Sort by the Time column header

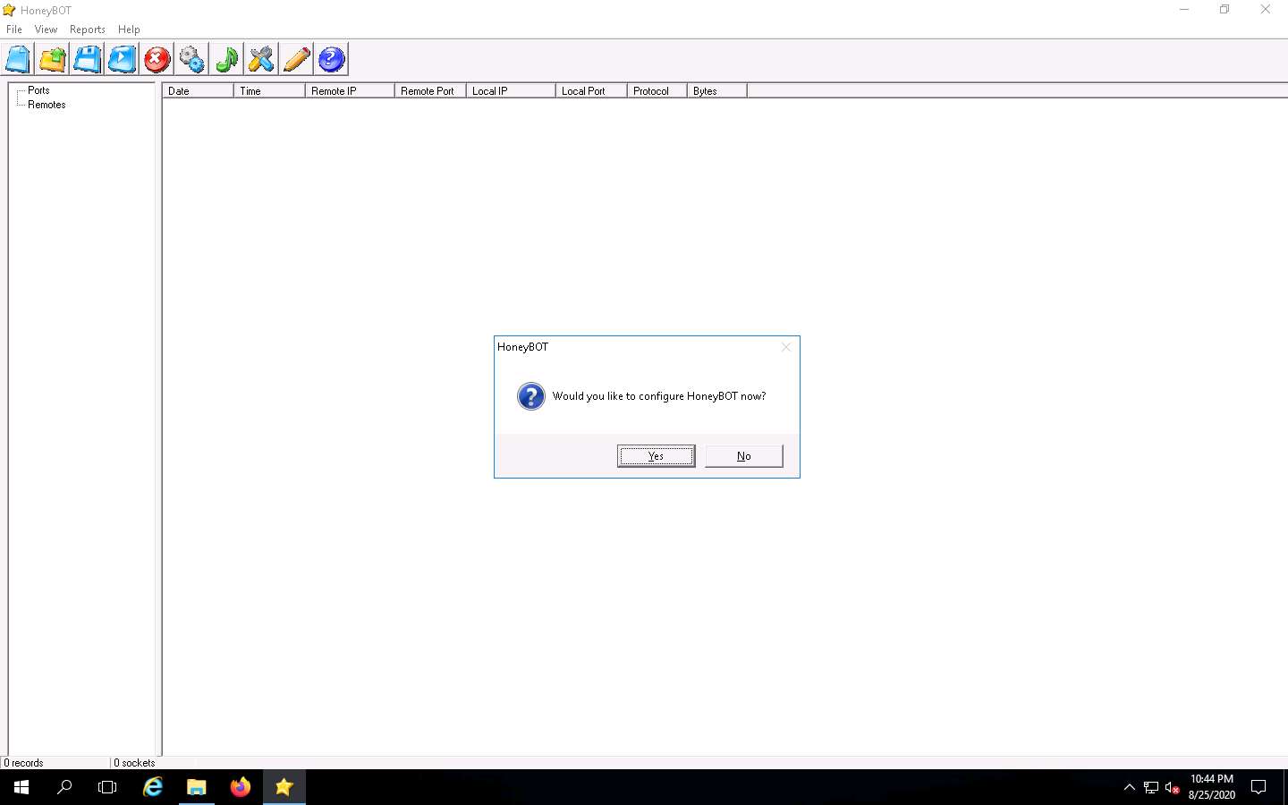click(269, 91)
